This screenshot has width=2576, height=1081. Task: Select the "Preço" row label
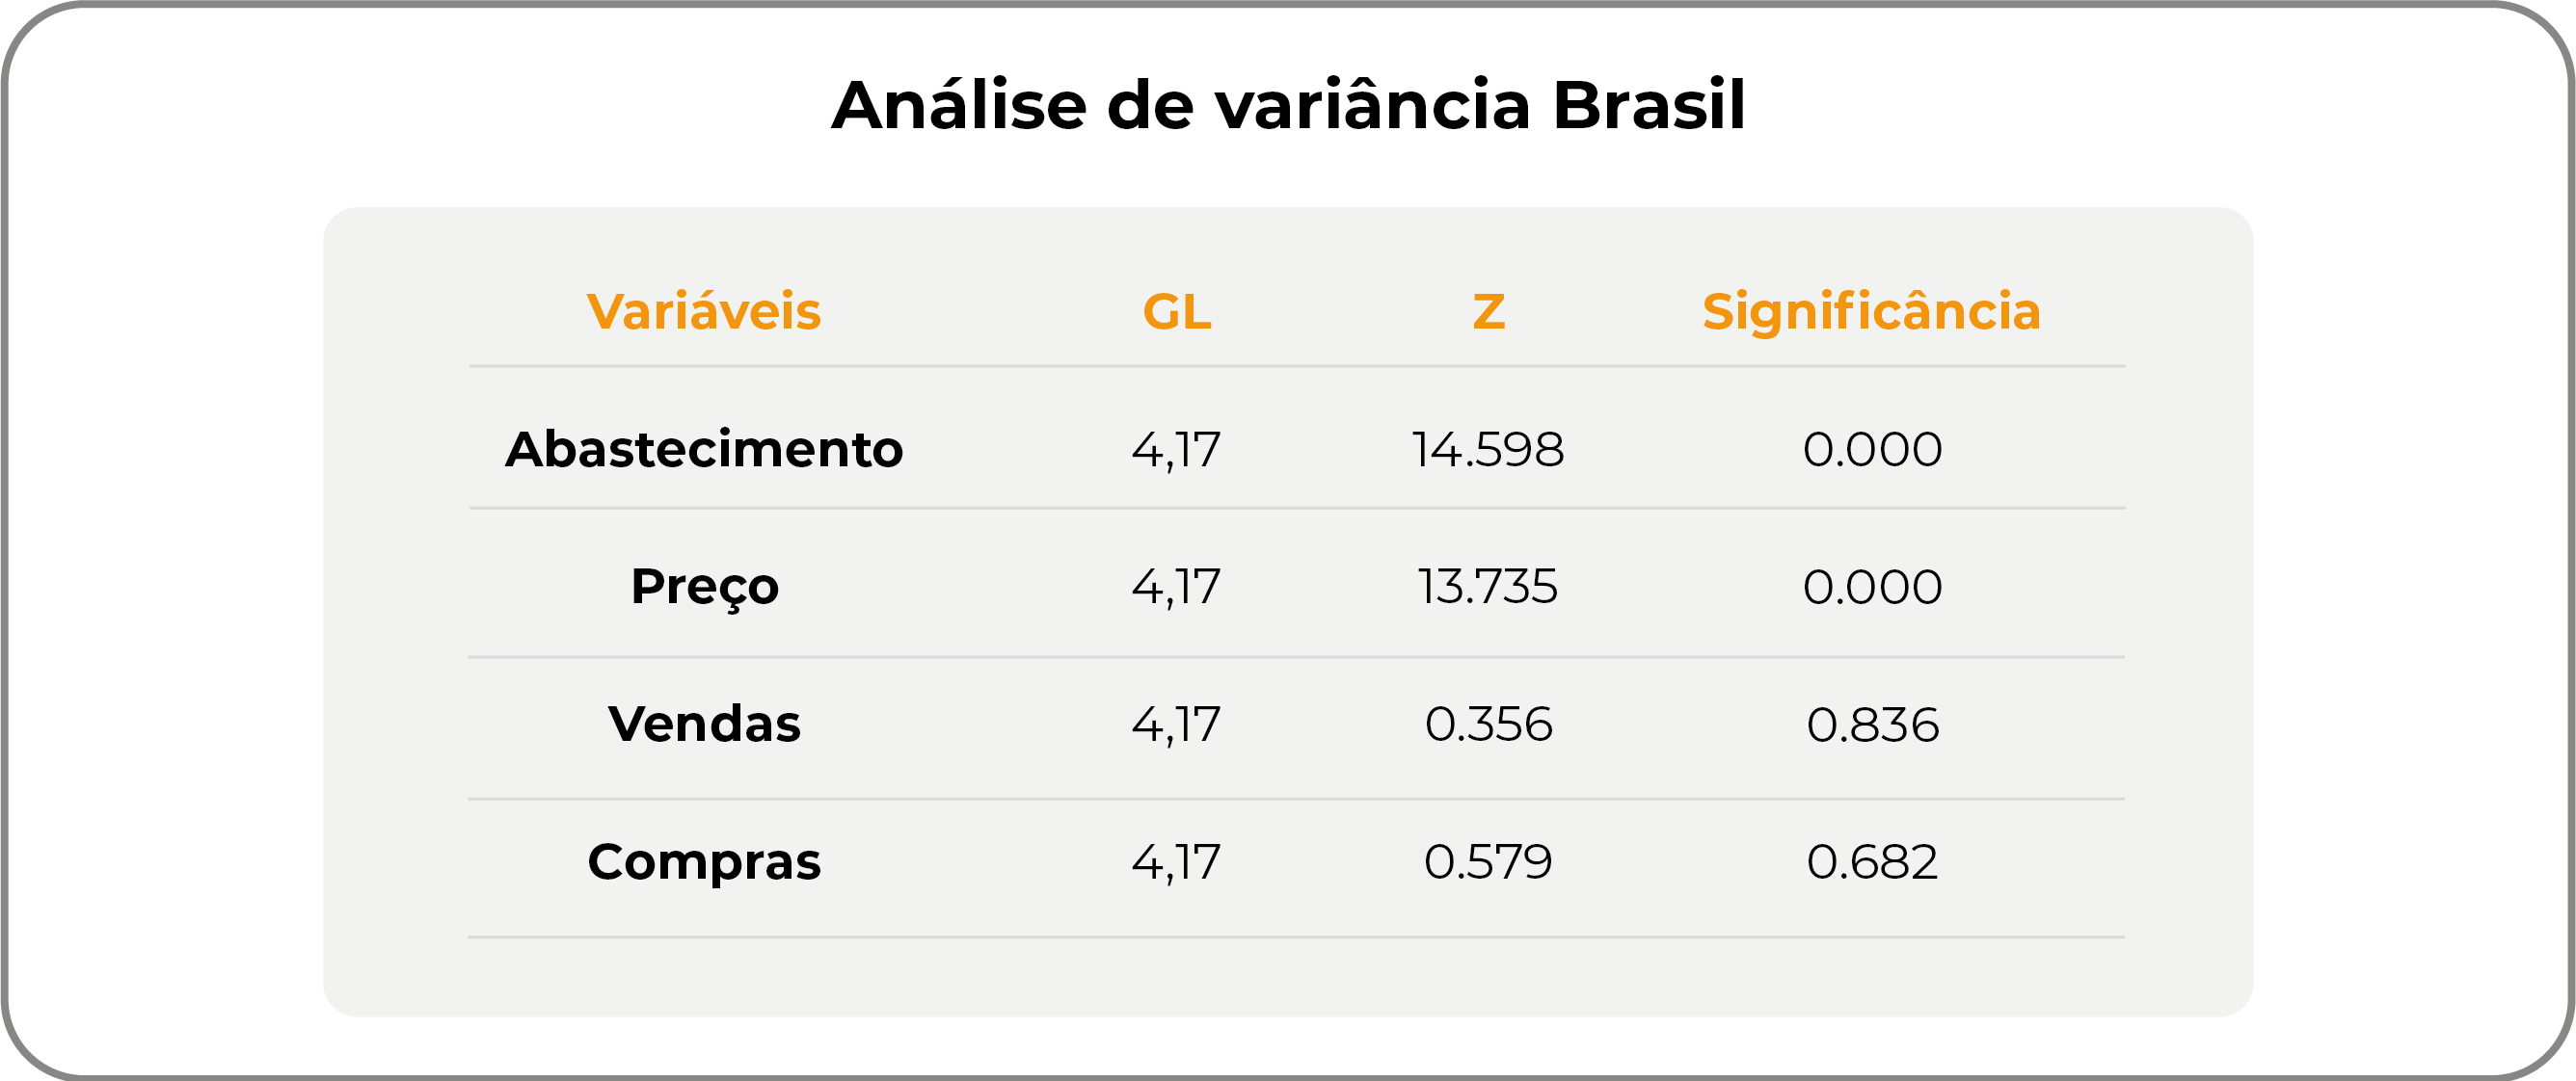[x=703, y=587]
